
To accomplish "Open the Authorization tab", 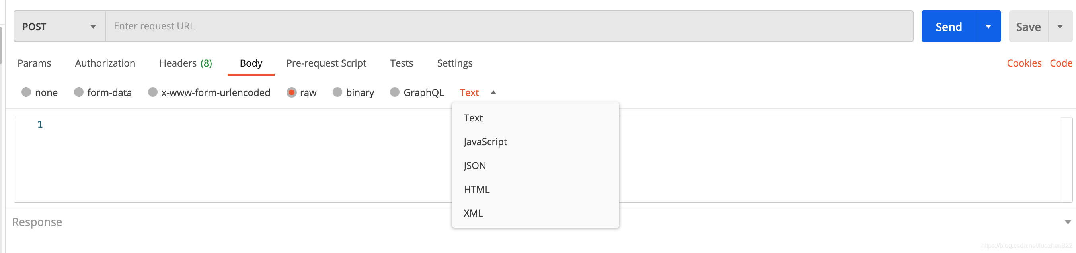I will click(105, 63).
